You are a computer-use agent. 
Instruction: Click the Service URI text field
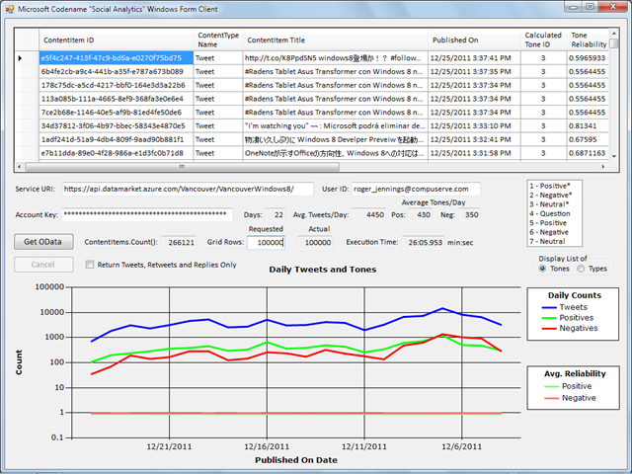[186, 189]
